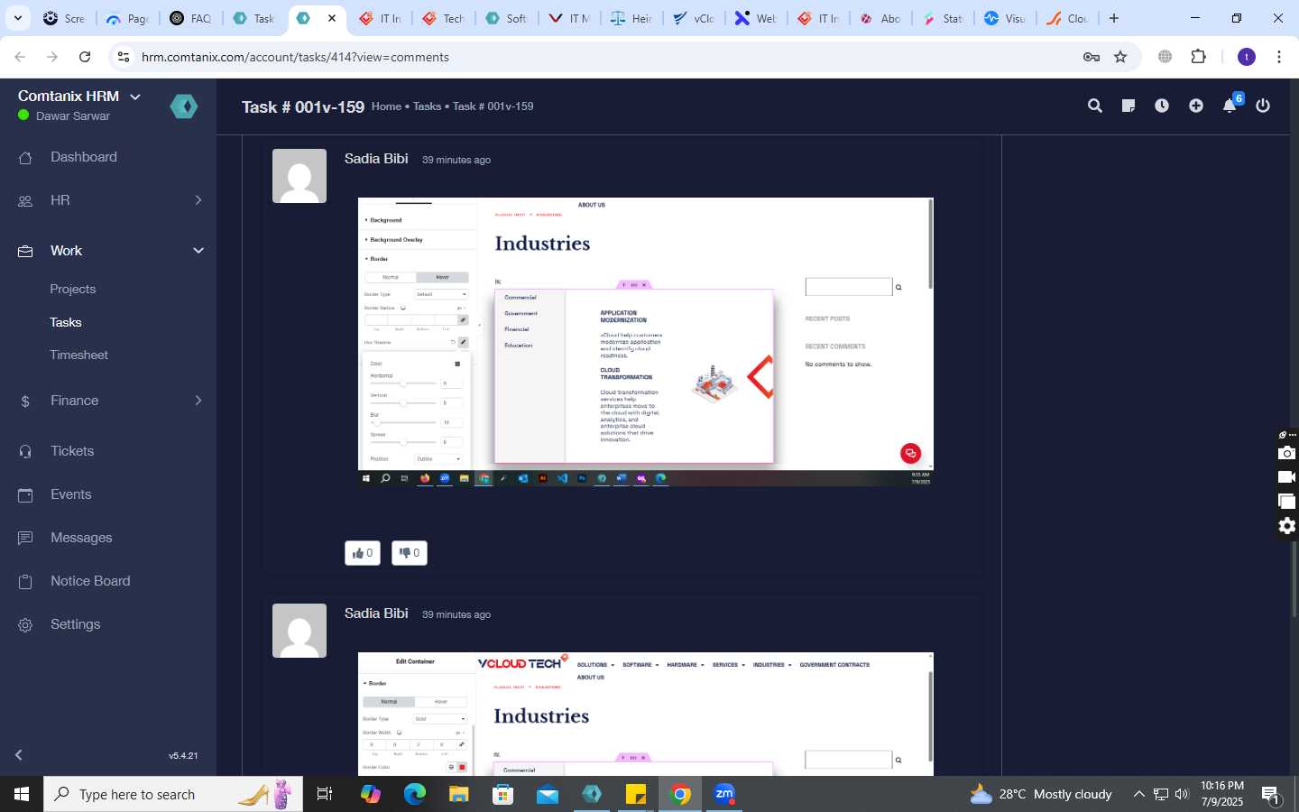The width and height of the screenshot is (1299, 812).
Task: Open File Explorer from taskbar
Action: (459, 795)
